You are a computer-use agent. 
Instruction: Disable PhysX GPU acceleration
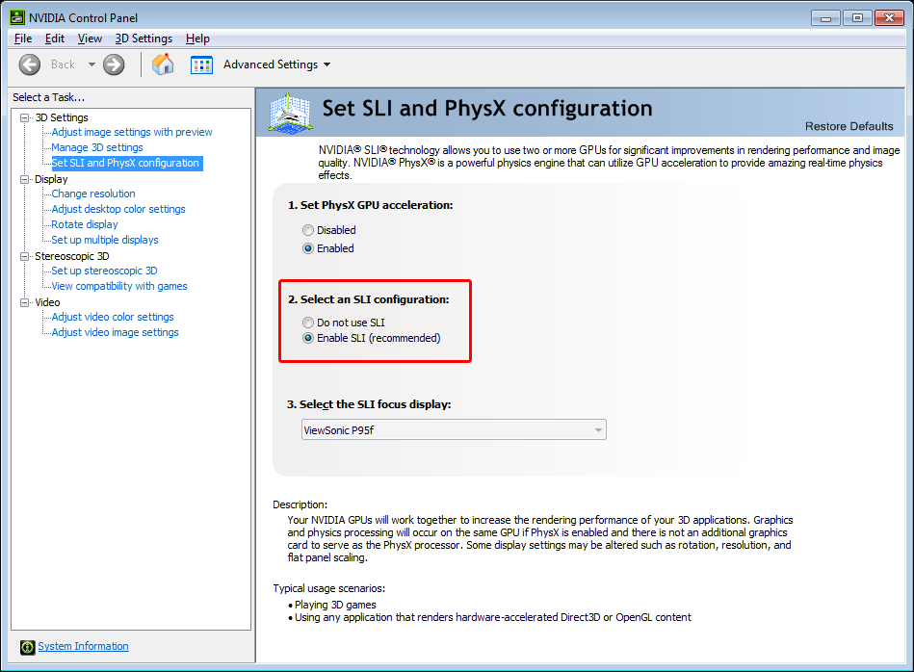point(307,230)
